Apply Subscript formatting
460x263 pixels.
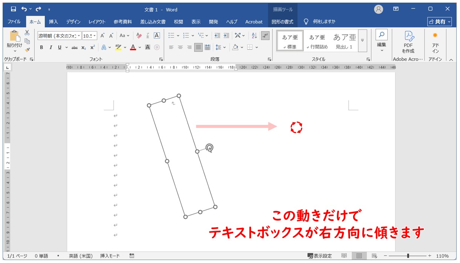pos(84,47)
